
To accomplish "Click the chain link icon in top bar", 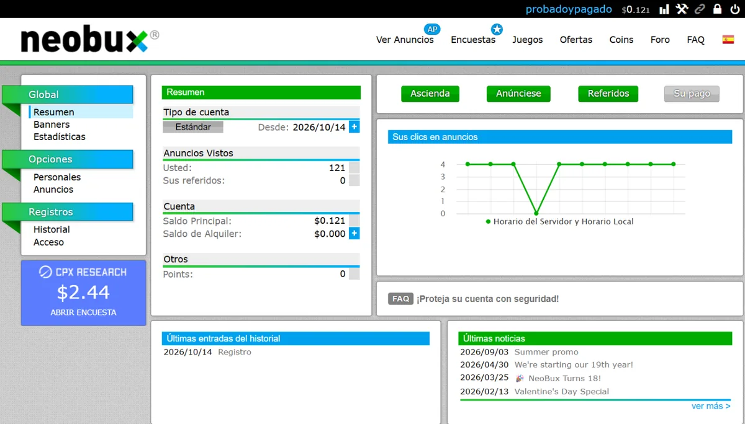I will pyautogui.click(x=700, y=9).
